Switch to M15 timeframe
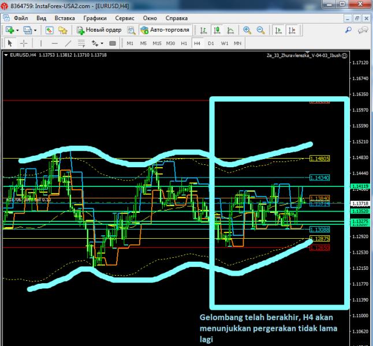 click(157, 43)
